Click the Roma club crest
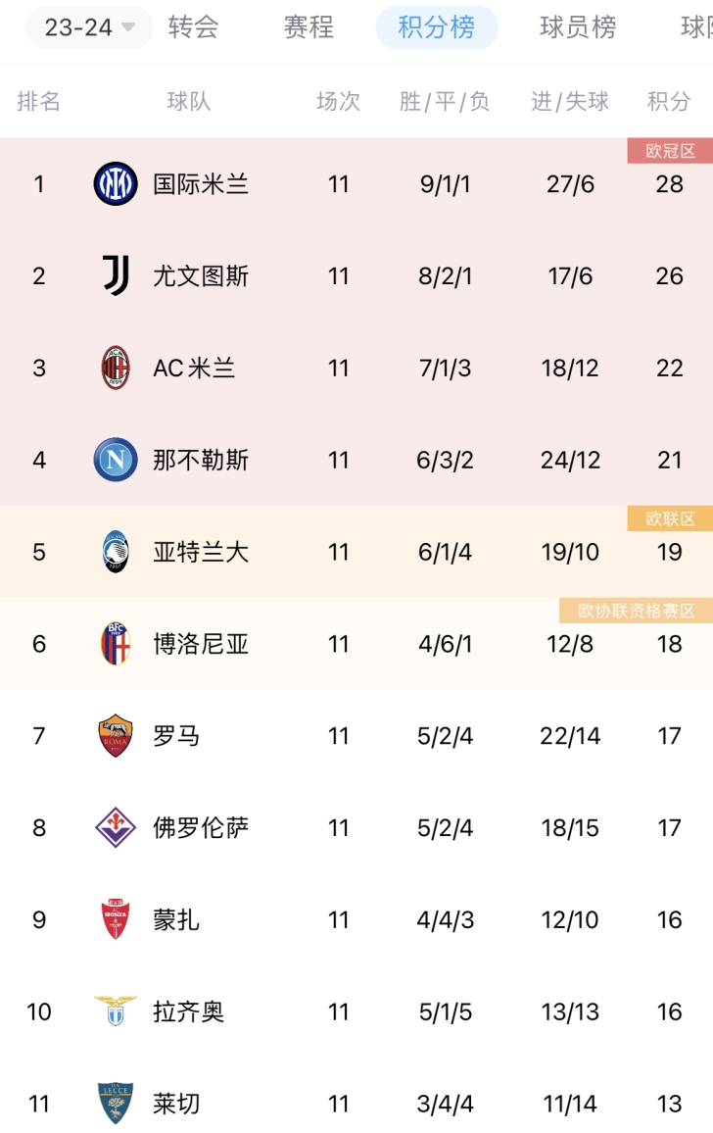 (116, 736)
